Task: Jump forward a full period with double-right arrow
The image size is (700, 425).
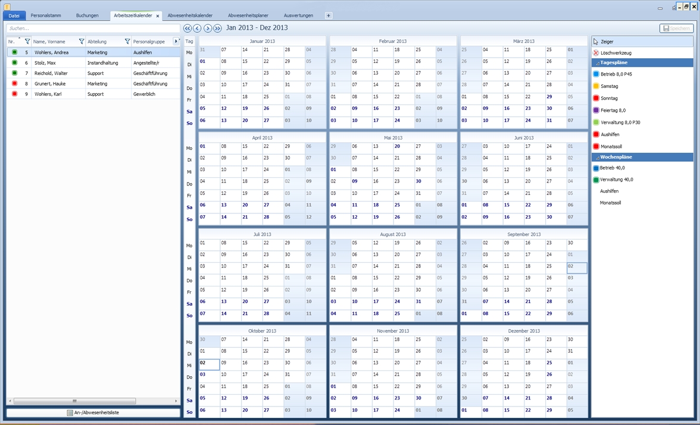Action: coord(217,28)
